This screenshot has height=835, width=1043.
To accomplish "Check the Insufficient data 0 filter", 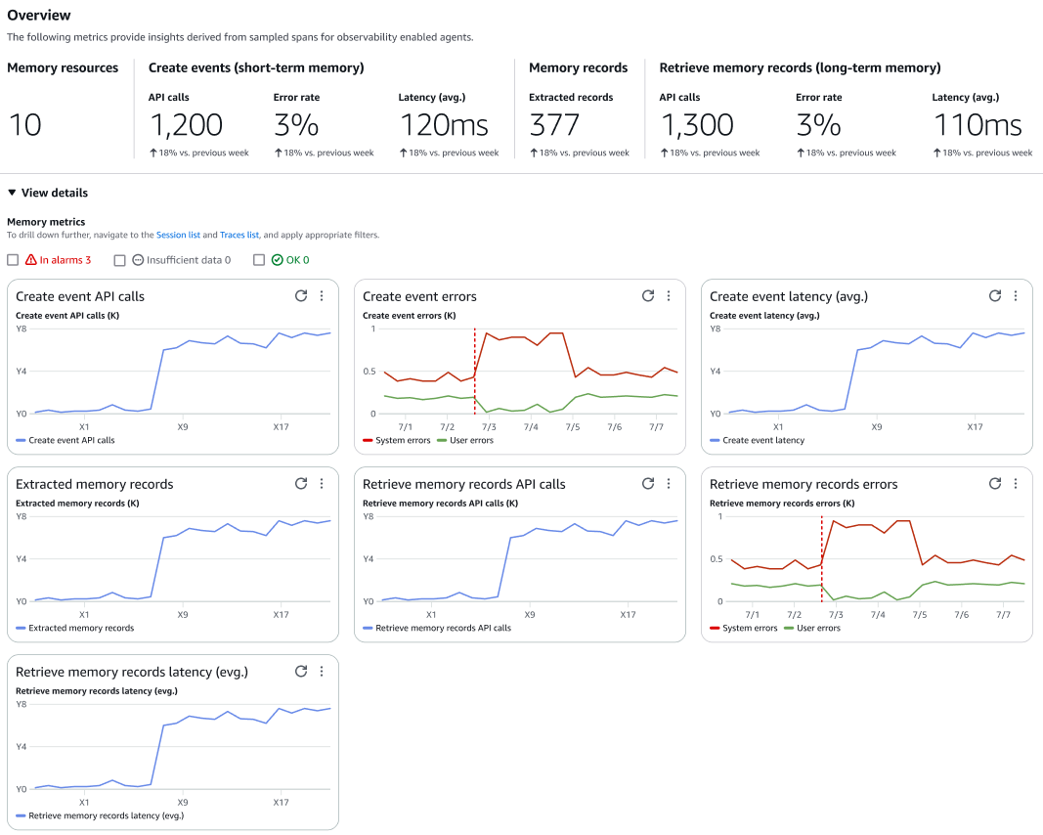I will coord(120,260).
